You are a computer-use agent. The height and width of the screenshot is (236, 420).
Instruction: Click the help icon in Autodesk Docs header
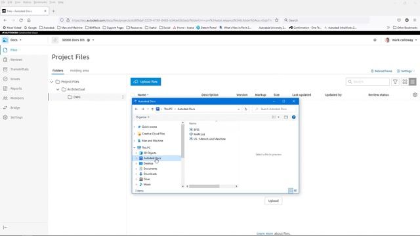pos(375,40)
